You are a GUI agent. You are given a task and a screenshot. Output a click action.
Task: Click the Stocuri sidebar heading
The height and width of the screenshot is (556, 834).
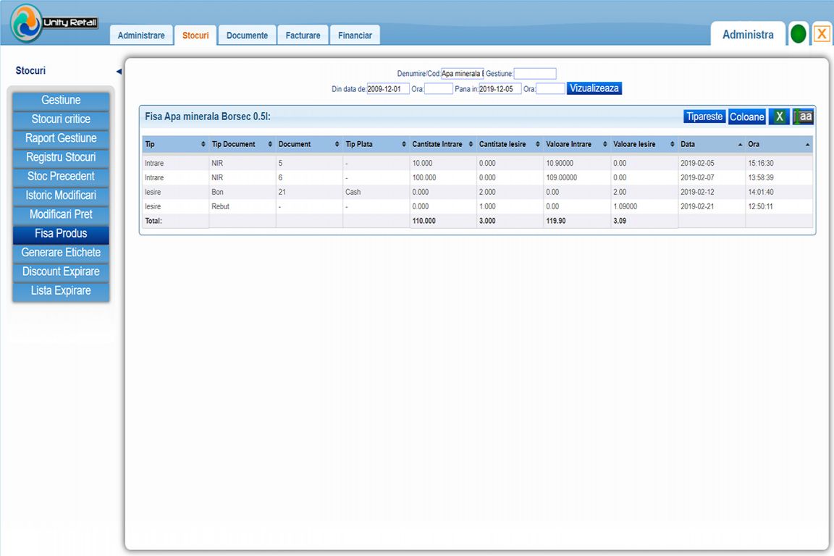tap(30, 71)
